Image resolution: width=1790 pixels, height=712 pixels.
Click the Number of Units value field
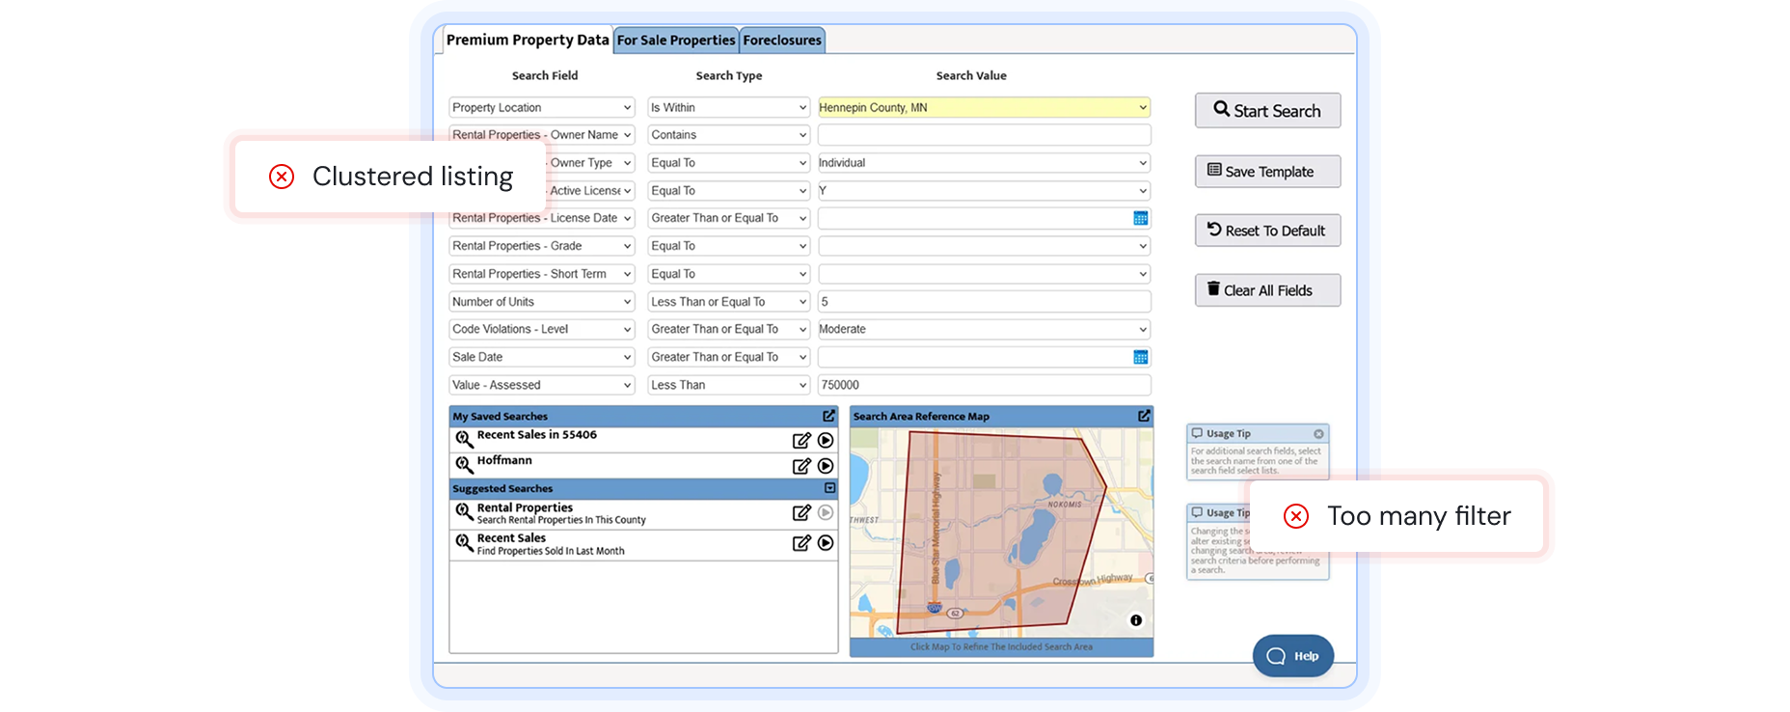pos(984,302)
